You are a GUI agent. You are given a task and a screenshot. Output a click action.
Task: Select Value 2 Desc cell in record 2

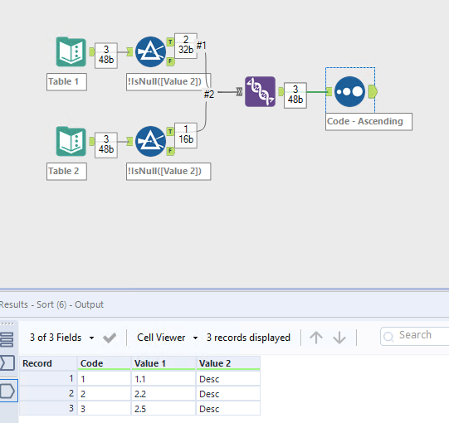click(x=228, y=394)
